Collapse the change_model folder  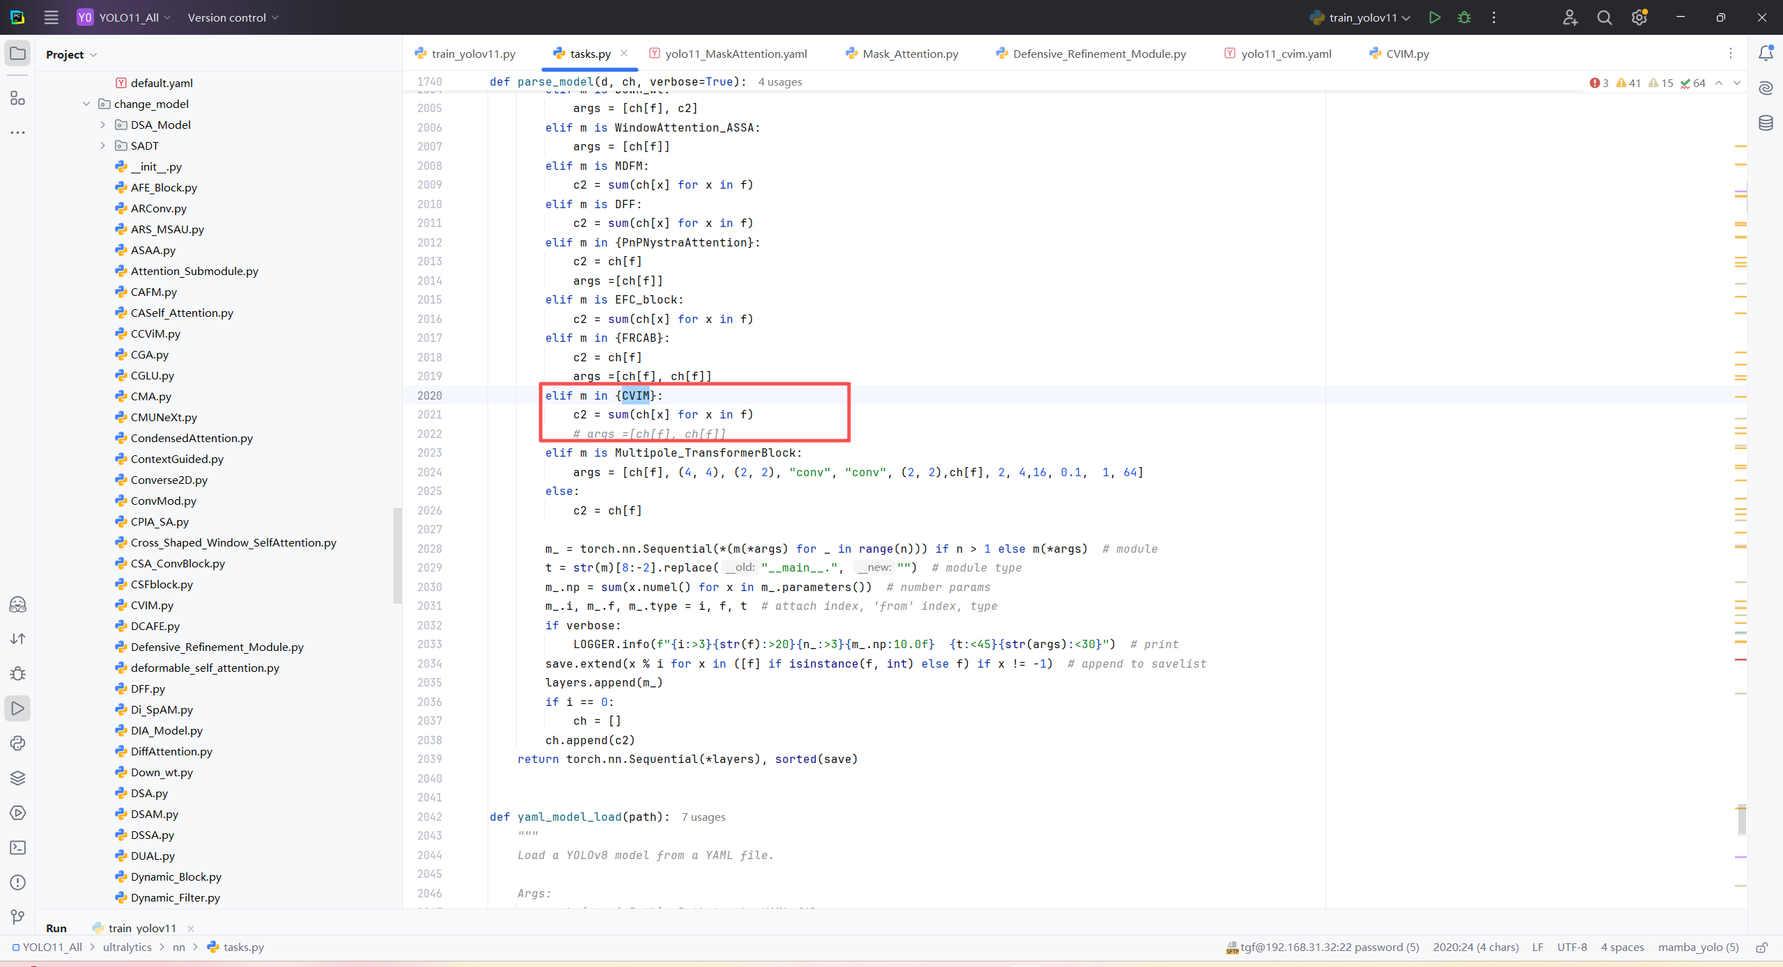pyautogui.click(x=86, y=104)
